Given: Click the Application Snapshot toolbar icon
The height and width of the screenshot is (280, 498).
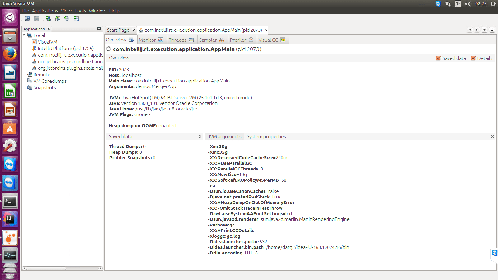Looking at the screenshot, I should coord(76,19).
